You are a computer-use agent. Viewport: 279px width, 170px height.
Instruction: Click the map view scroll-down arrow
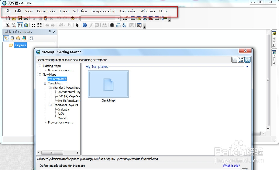click(268, 129)
